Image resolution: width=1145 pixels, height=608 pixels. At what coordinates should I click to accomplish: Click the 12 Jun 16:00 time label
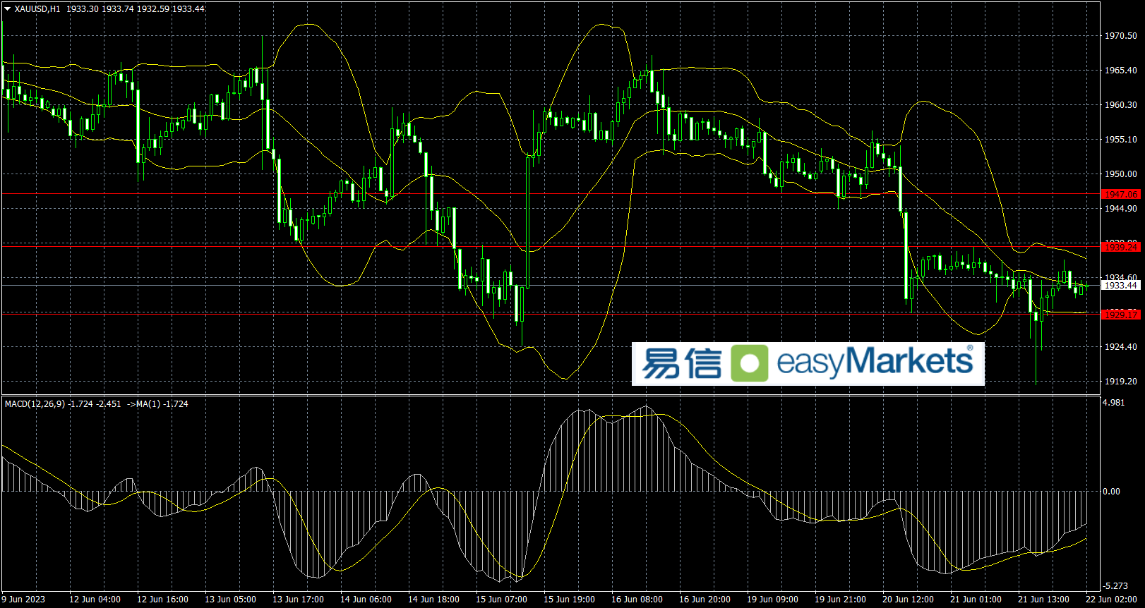[162, 600]
